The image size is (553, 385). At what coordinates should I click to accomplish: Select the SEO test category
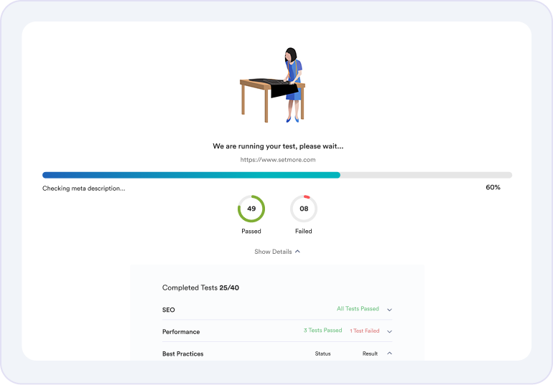point(169,310)
